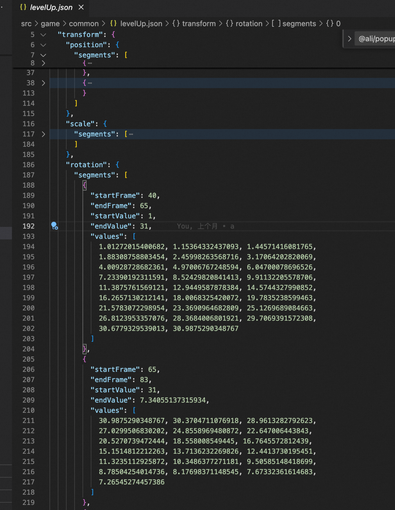
Task: Click the transform breadcrumb symbol
Action: tap(199, 24)
